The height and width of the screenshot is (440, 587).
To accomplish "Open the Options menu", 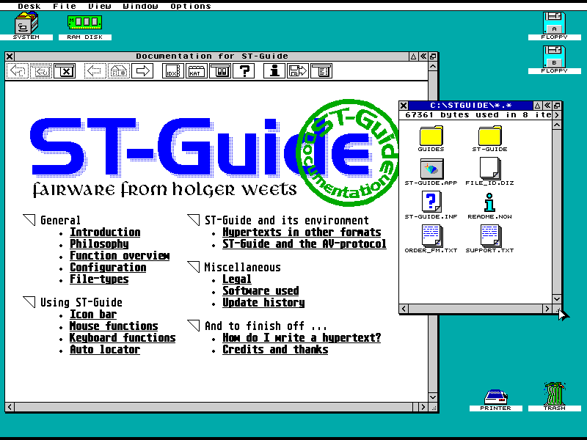I will pos(190,6).
